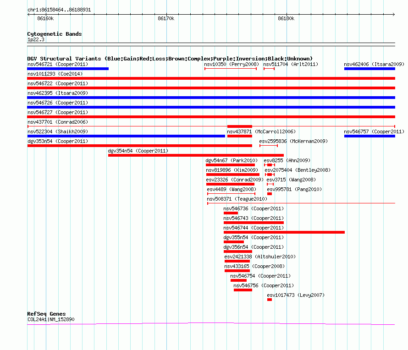Click nsv522304 (Shaikh2009) label
408x350 pixels.
(58, 131)
